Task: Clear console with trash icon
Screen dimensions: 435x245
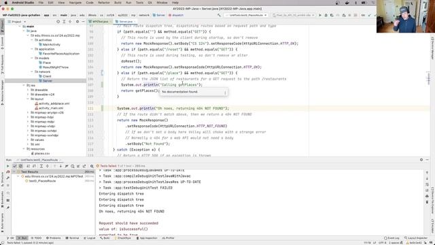Action: coord(427,202)
